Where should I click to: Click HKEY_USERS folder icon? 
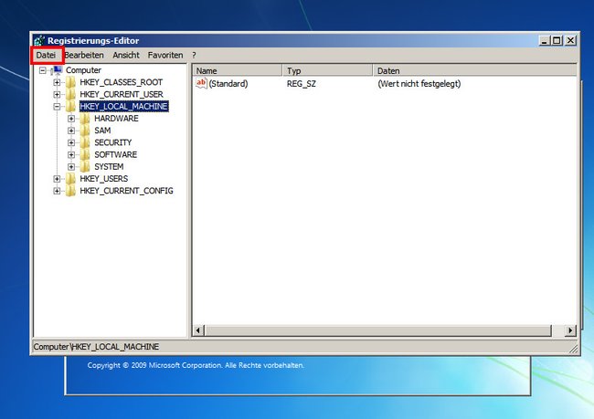71,179
